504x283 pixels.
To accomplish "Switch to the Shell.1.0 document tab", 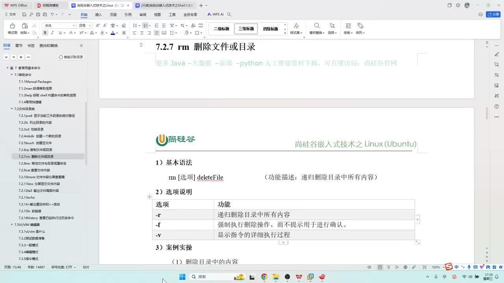I will [x=164, y=6].
